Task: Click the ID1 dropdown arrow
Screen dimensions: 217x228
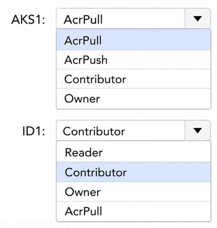Action: coord(197,130)
